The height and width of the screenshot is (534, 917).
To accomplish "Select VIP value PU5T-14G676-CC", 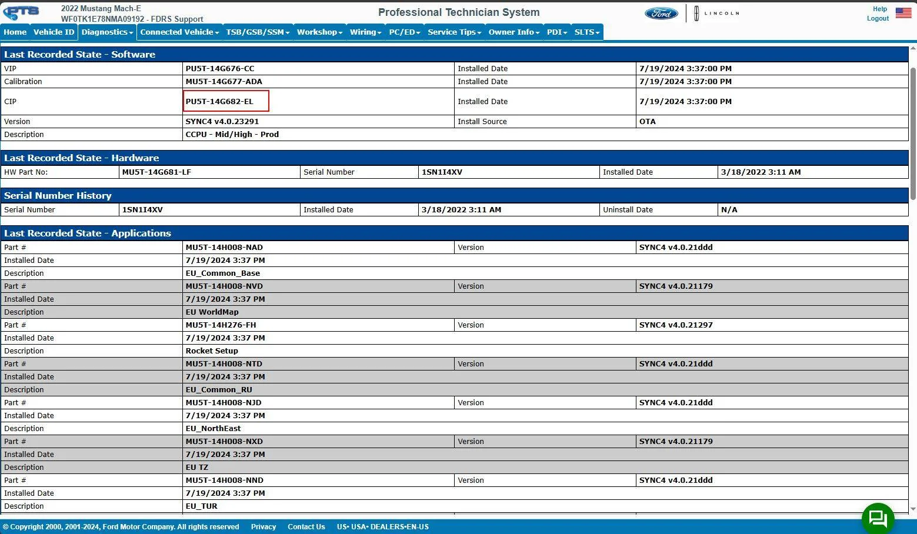I will [220, 68].
